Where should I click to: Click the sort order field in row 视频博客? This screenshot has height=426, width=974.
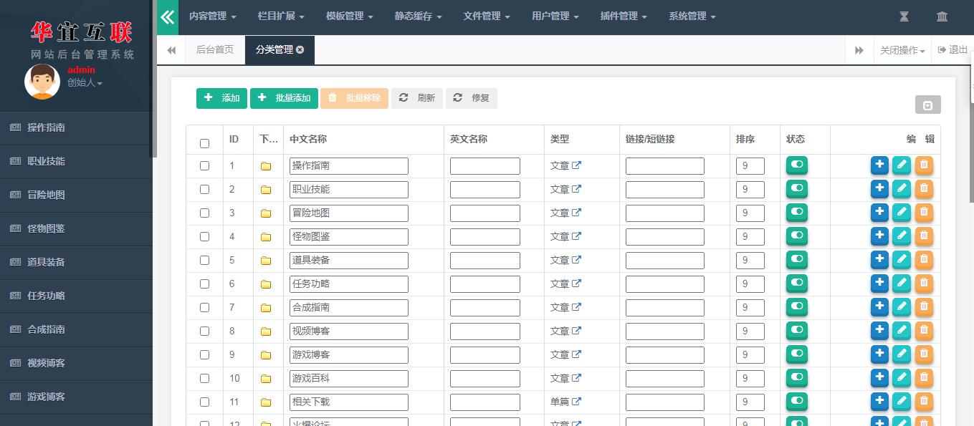(x=750, y=331)
